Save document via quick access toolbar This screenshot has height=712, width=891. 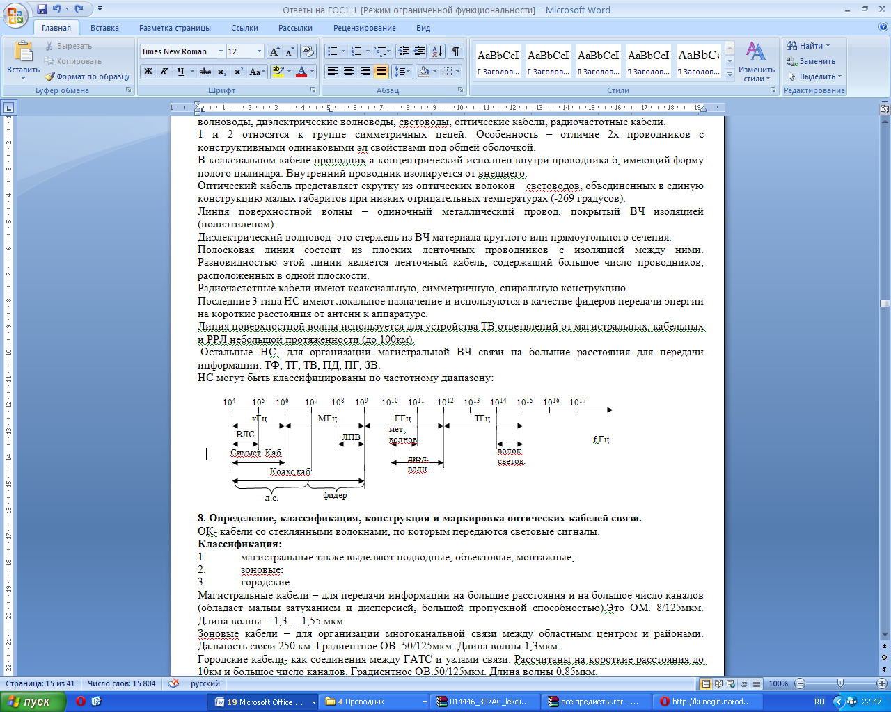click(x=42, y=10)
